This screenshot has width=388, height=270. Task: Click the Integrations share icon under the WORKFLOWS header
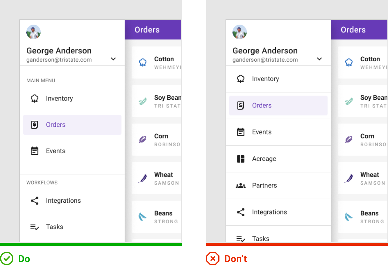[35, 201]
